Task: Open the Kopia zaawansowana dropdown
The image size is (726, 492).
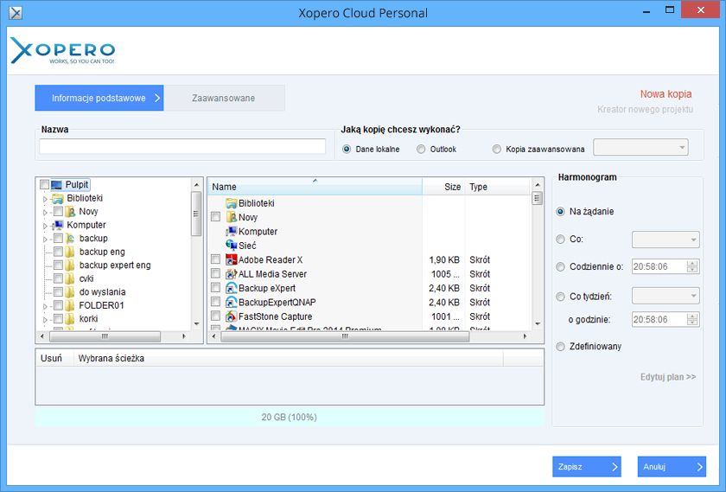Action: 640,148
